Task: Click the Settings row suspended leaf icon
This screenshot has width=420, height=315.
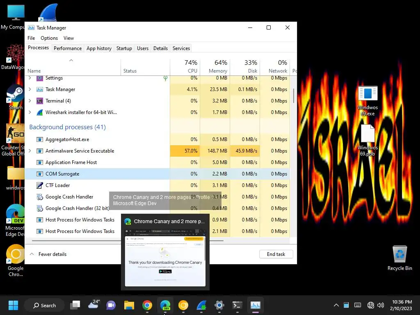Action: (x=166, y=78)
